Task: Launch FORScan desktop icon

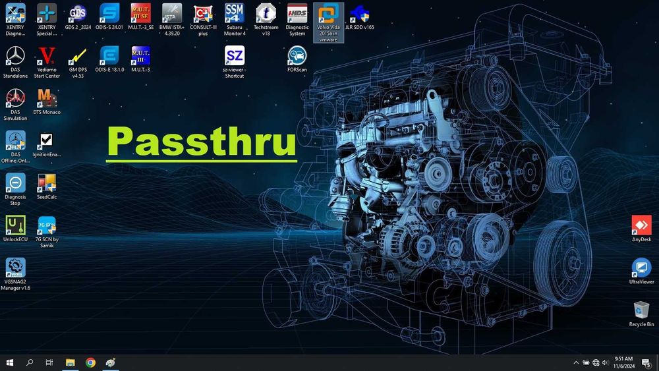Action: click(297, 59)
